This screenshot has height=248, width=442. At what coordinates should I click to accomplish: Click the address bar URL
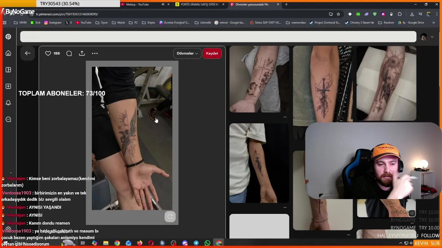(x=67, y=14)
